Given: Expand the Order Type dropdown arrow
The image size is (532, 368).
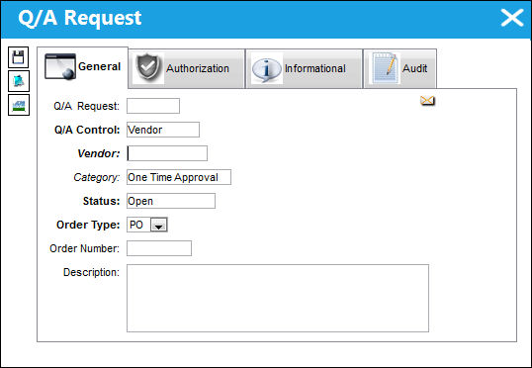Looking at the screenshot, I should (x=159, y=226).
